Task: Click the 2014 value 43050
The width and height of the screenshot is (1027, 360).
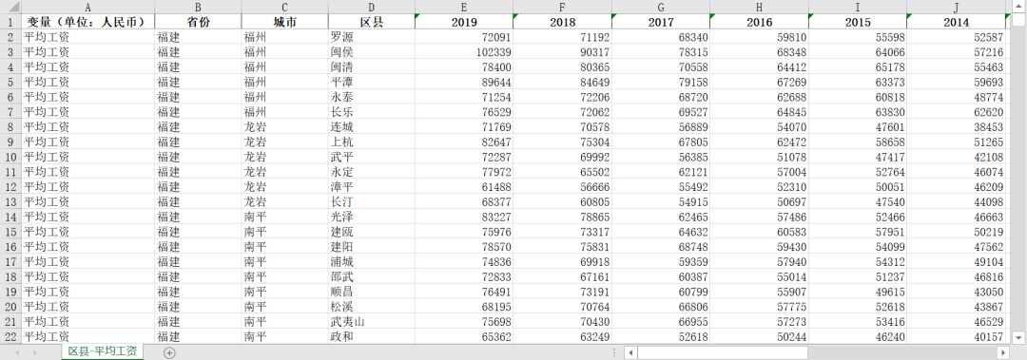Action: click(x=957, y=292)
